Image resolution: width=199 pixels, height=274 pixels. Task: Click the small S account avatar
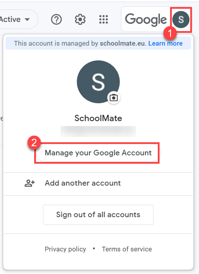pos(181,19)
